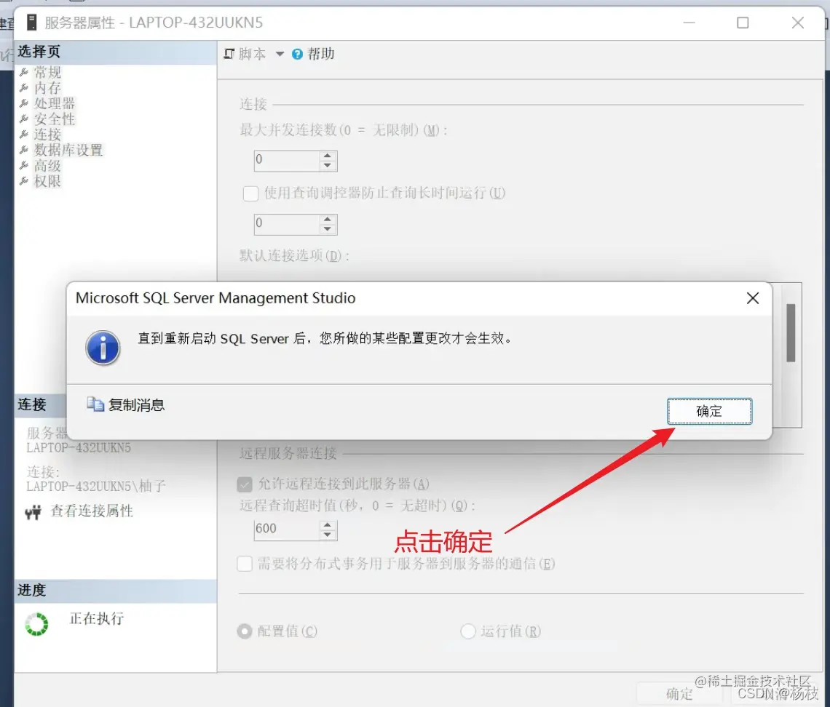The height and width of the screenshot is (707, 830).
Task: Click the 正在执行 status text
Action: click(96, 618)
